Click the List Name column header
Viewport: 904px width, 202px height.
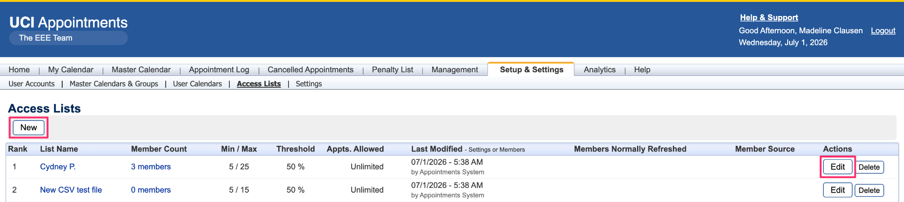tap(59, 149)
